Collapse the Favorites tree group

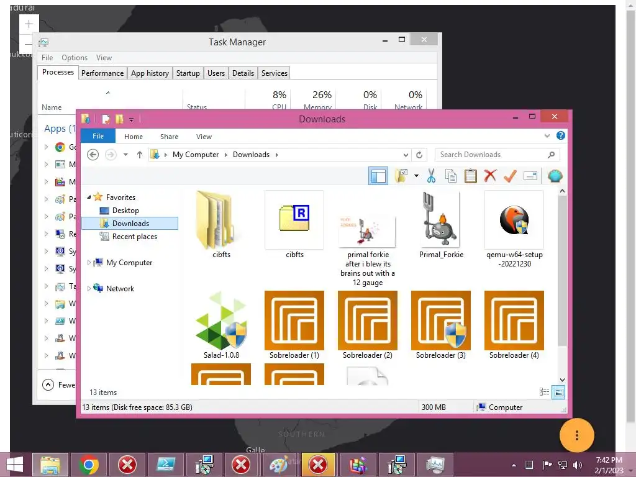pyautogui.click(x=89, y=197)
